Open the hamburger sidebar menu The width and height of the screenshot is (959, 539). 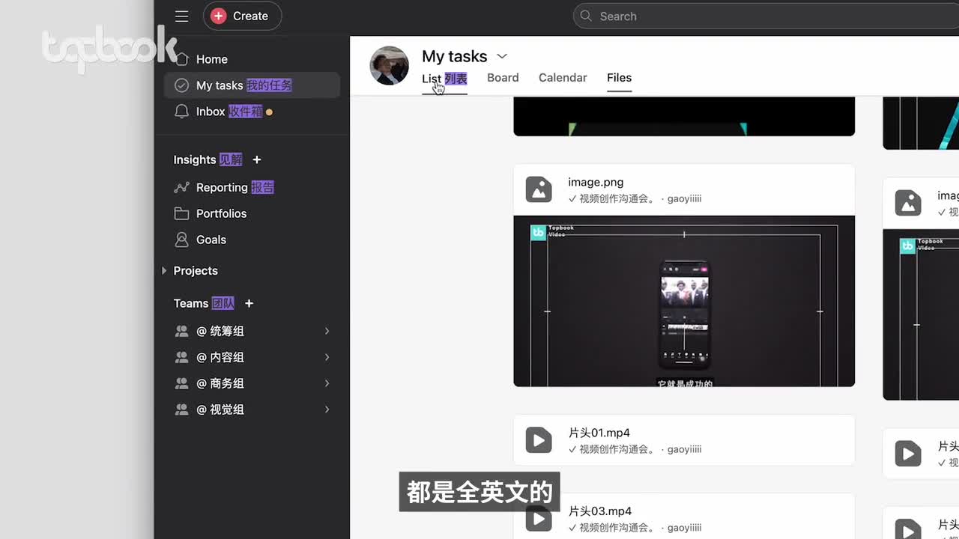pyautogui.click(x=181, y=16)
